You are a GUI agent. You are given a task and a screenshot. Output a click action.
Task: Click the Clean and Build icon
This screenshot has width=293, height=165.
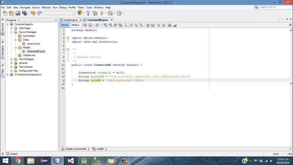(x=95, y=13)
